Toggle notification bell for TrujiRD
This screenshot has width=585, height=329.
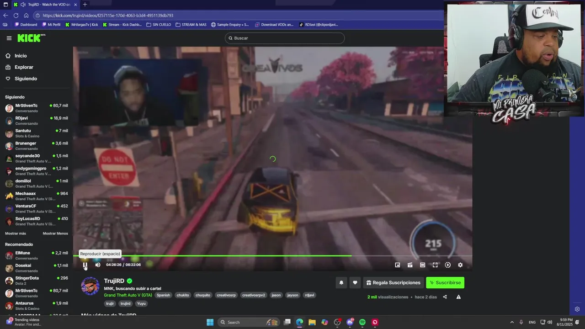[341, 283]
